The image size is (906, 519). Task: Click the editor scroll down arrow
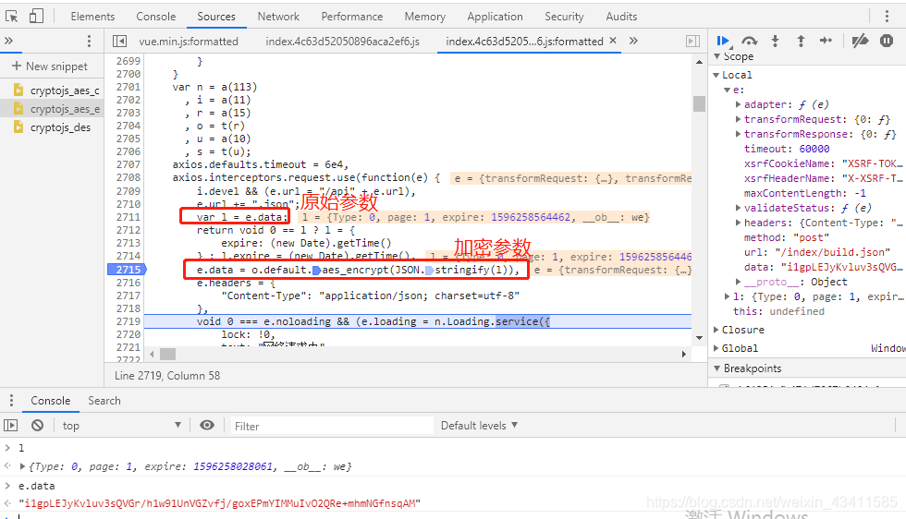pyautogui.click(x=699, y=338)
